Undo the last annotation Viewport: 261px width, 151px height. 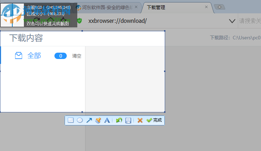[x=119, y=120]
